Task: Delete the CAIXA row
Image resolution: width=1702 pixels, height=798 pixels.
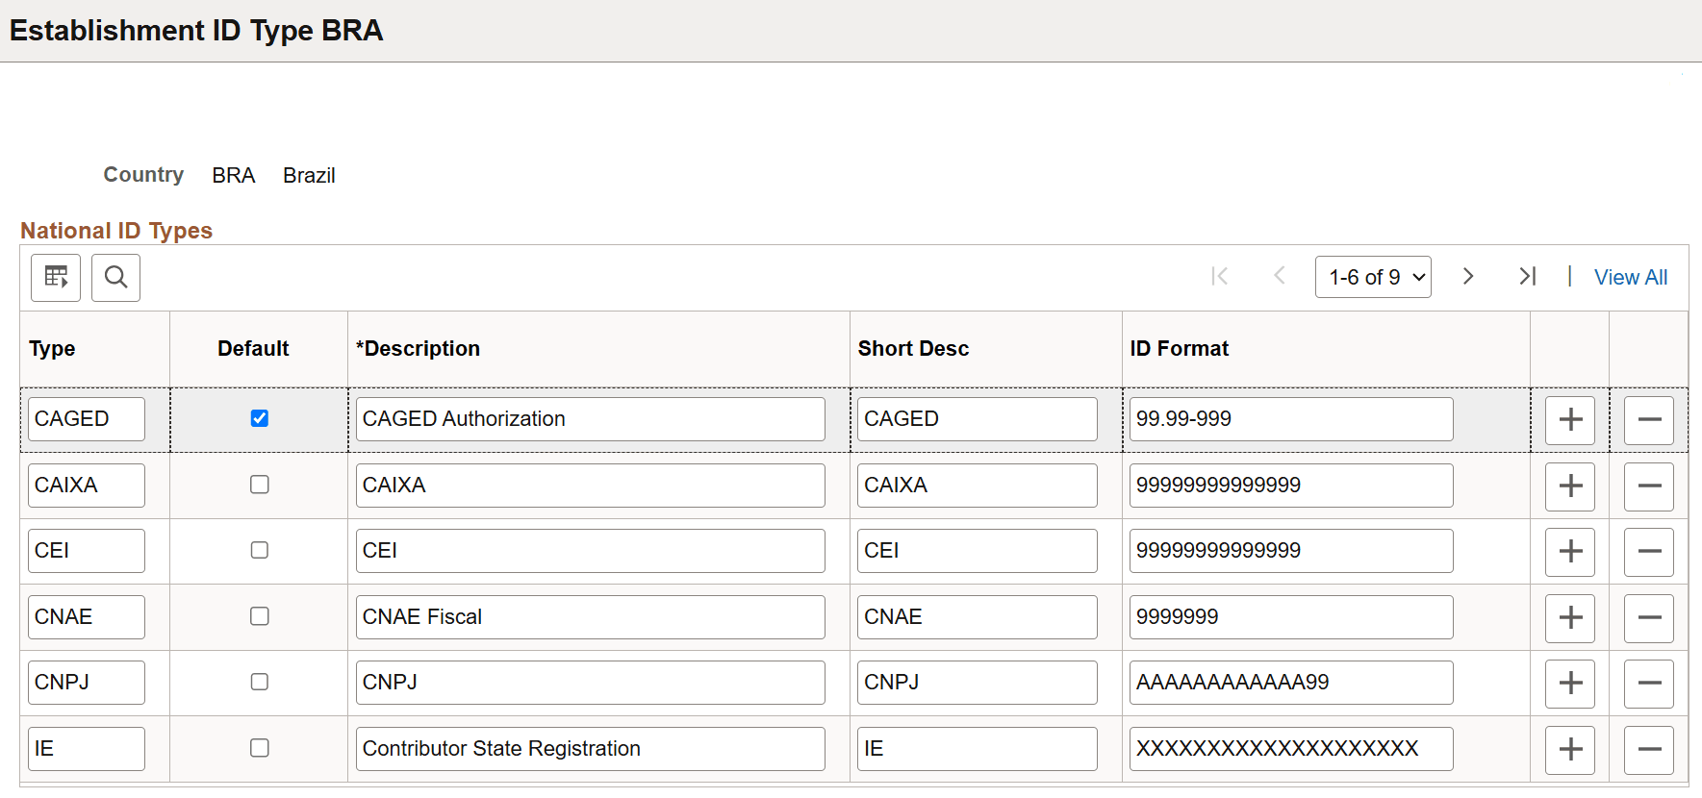Action: click(x=1649, y=486)
